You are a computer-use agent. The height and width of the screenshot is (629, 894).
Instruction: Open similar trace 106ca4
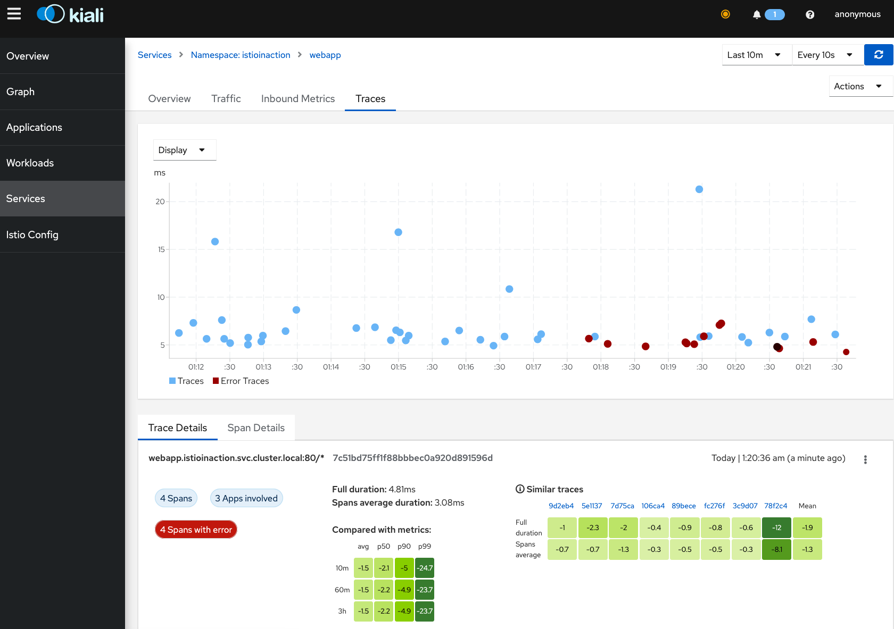653,506
